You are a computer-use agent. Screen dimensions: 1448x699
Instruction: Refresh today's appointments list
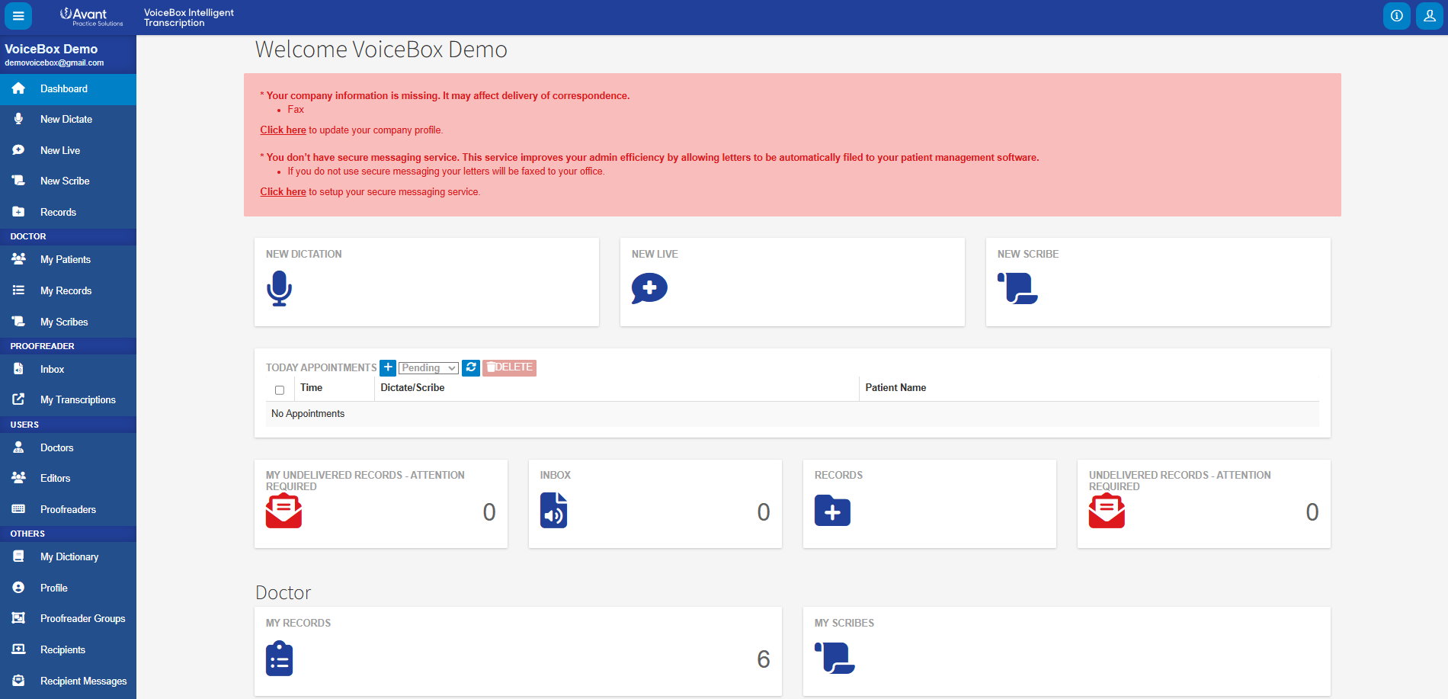tap(471, 367)
